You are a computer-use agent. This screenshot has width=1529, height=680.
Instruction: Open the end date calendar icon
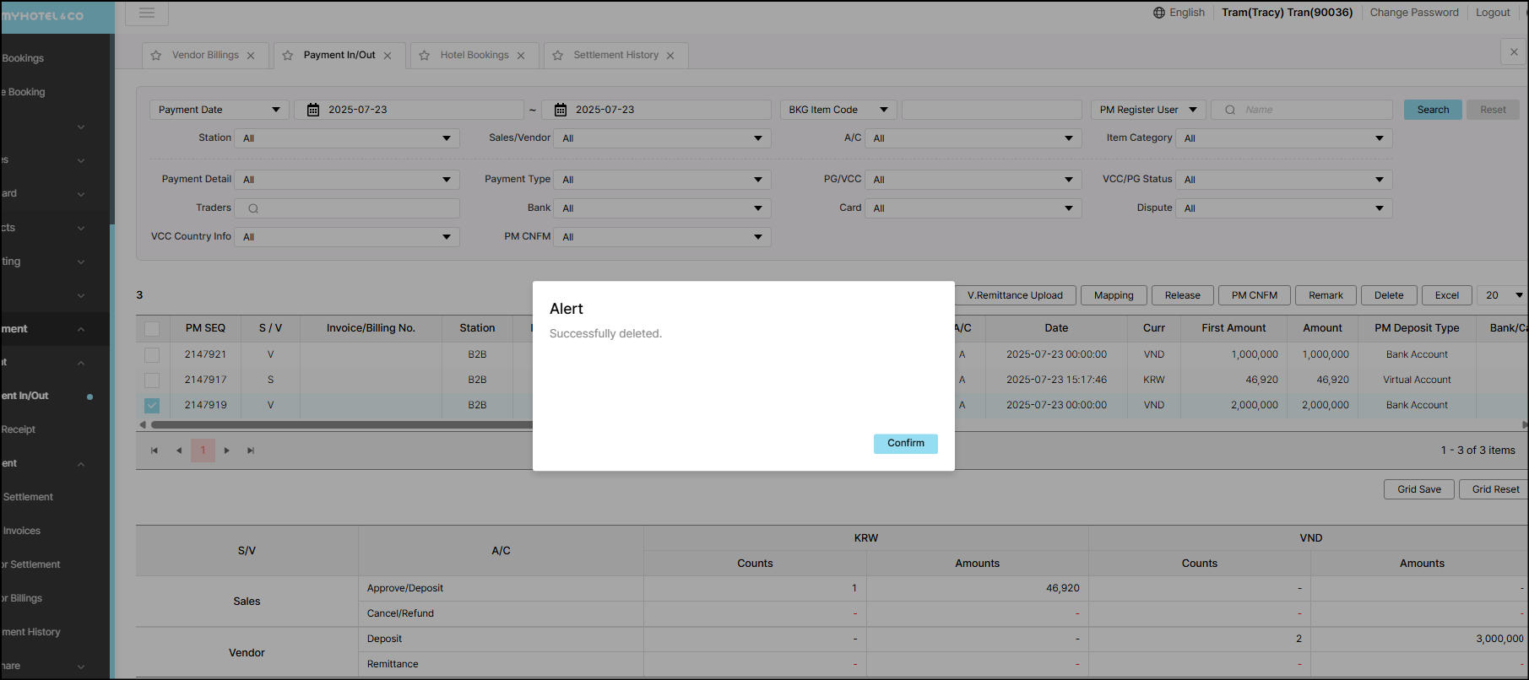pos(561,110)
